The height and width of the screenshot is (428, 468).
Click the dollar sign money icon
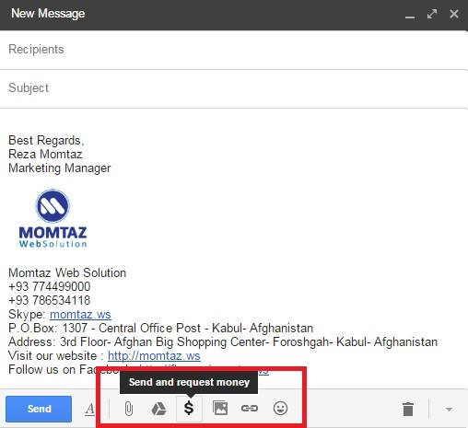point(189,409)
